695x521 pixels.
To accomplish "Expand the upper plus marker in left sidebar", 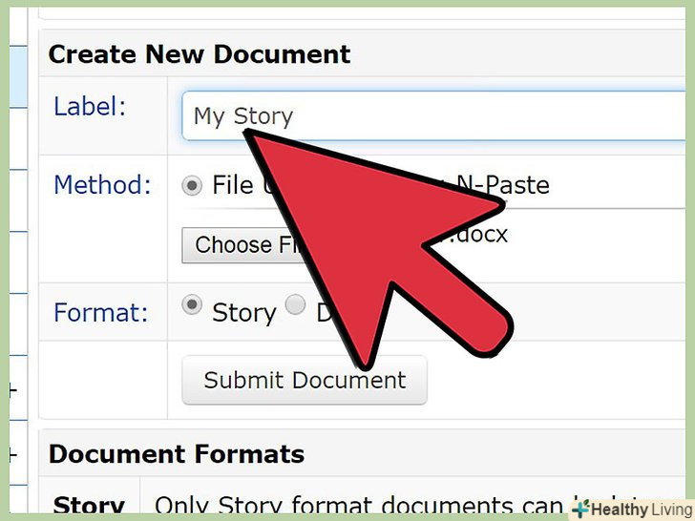I will tap(11, 389).
